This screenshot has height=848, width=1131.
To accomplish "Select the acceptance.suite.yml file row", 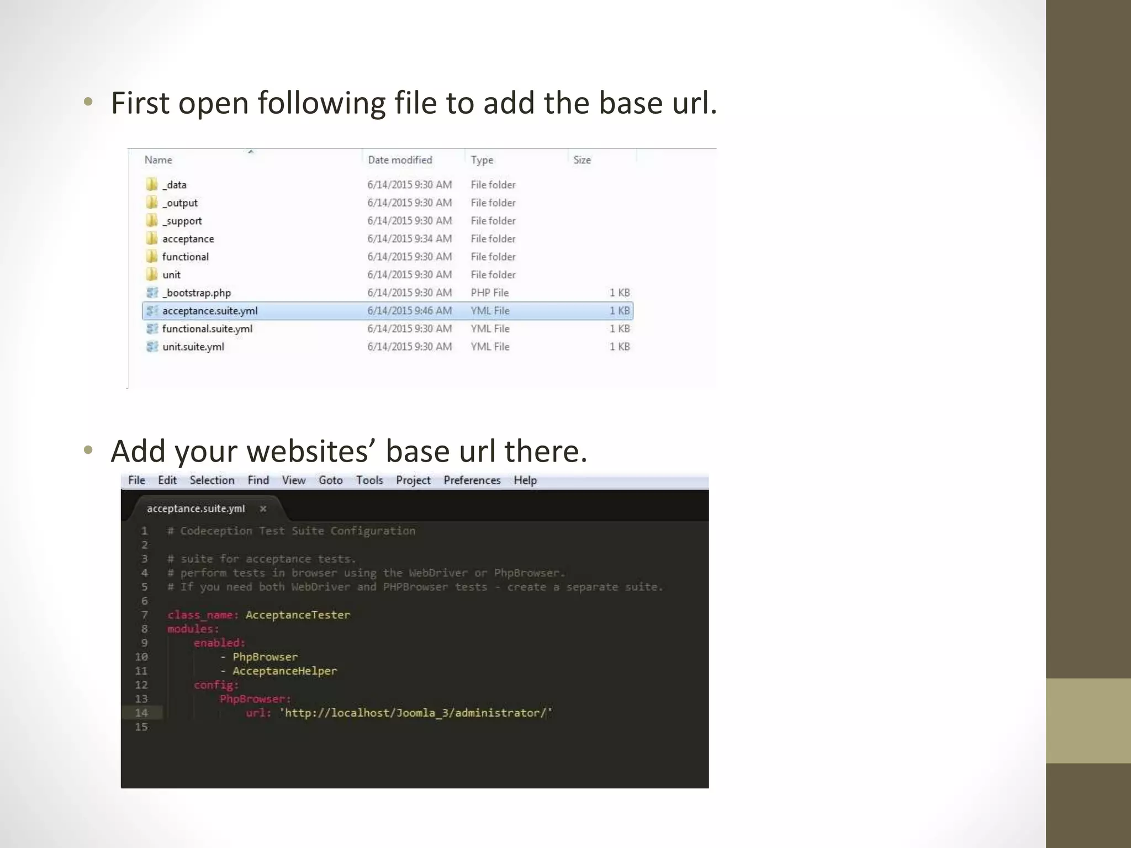I will (x=210, y=311).
